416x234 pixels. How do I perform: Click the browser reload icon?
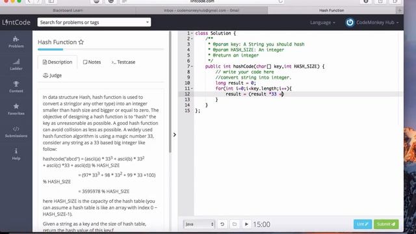click(x=280, y=1)
